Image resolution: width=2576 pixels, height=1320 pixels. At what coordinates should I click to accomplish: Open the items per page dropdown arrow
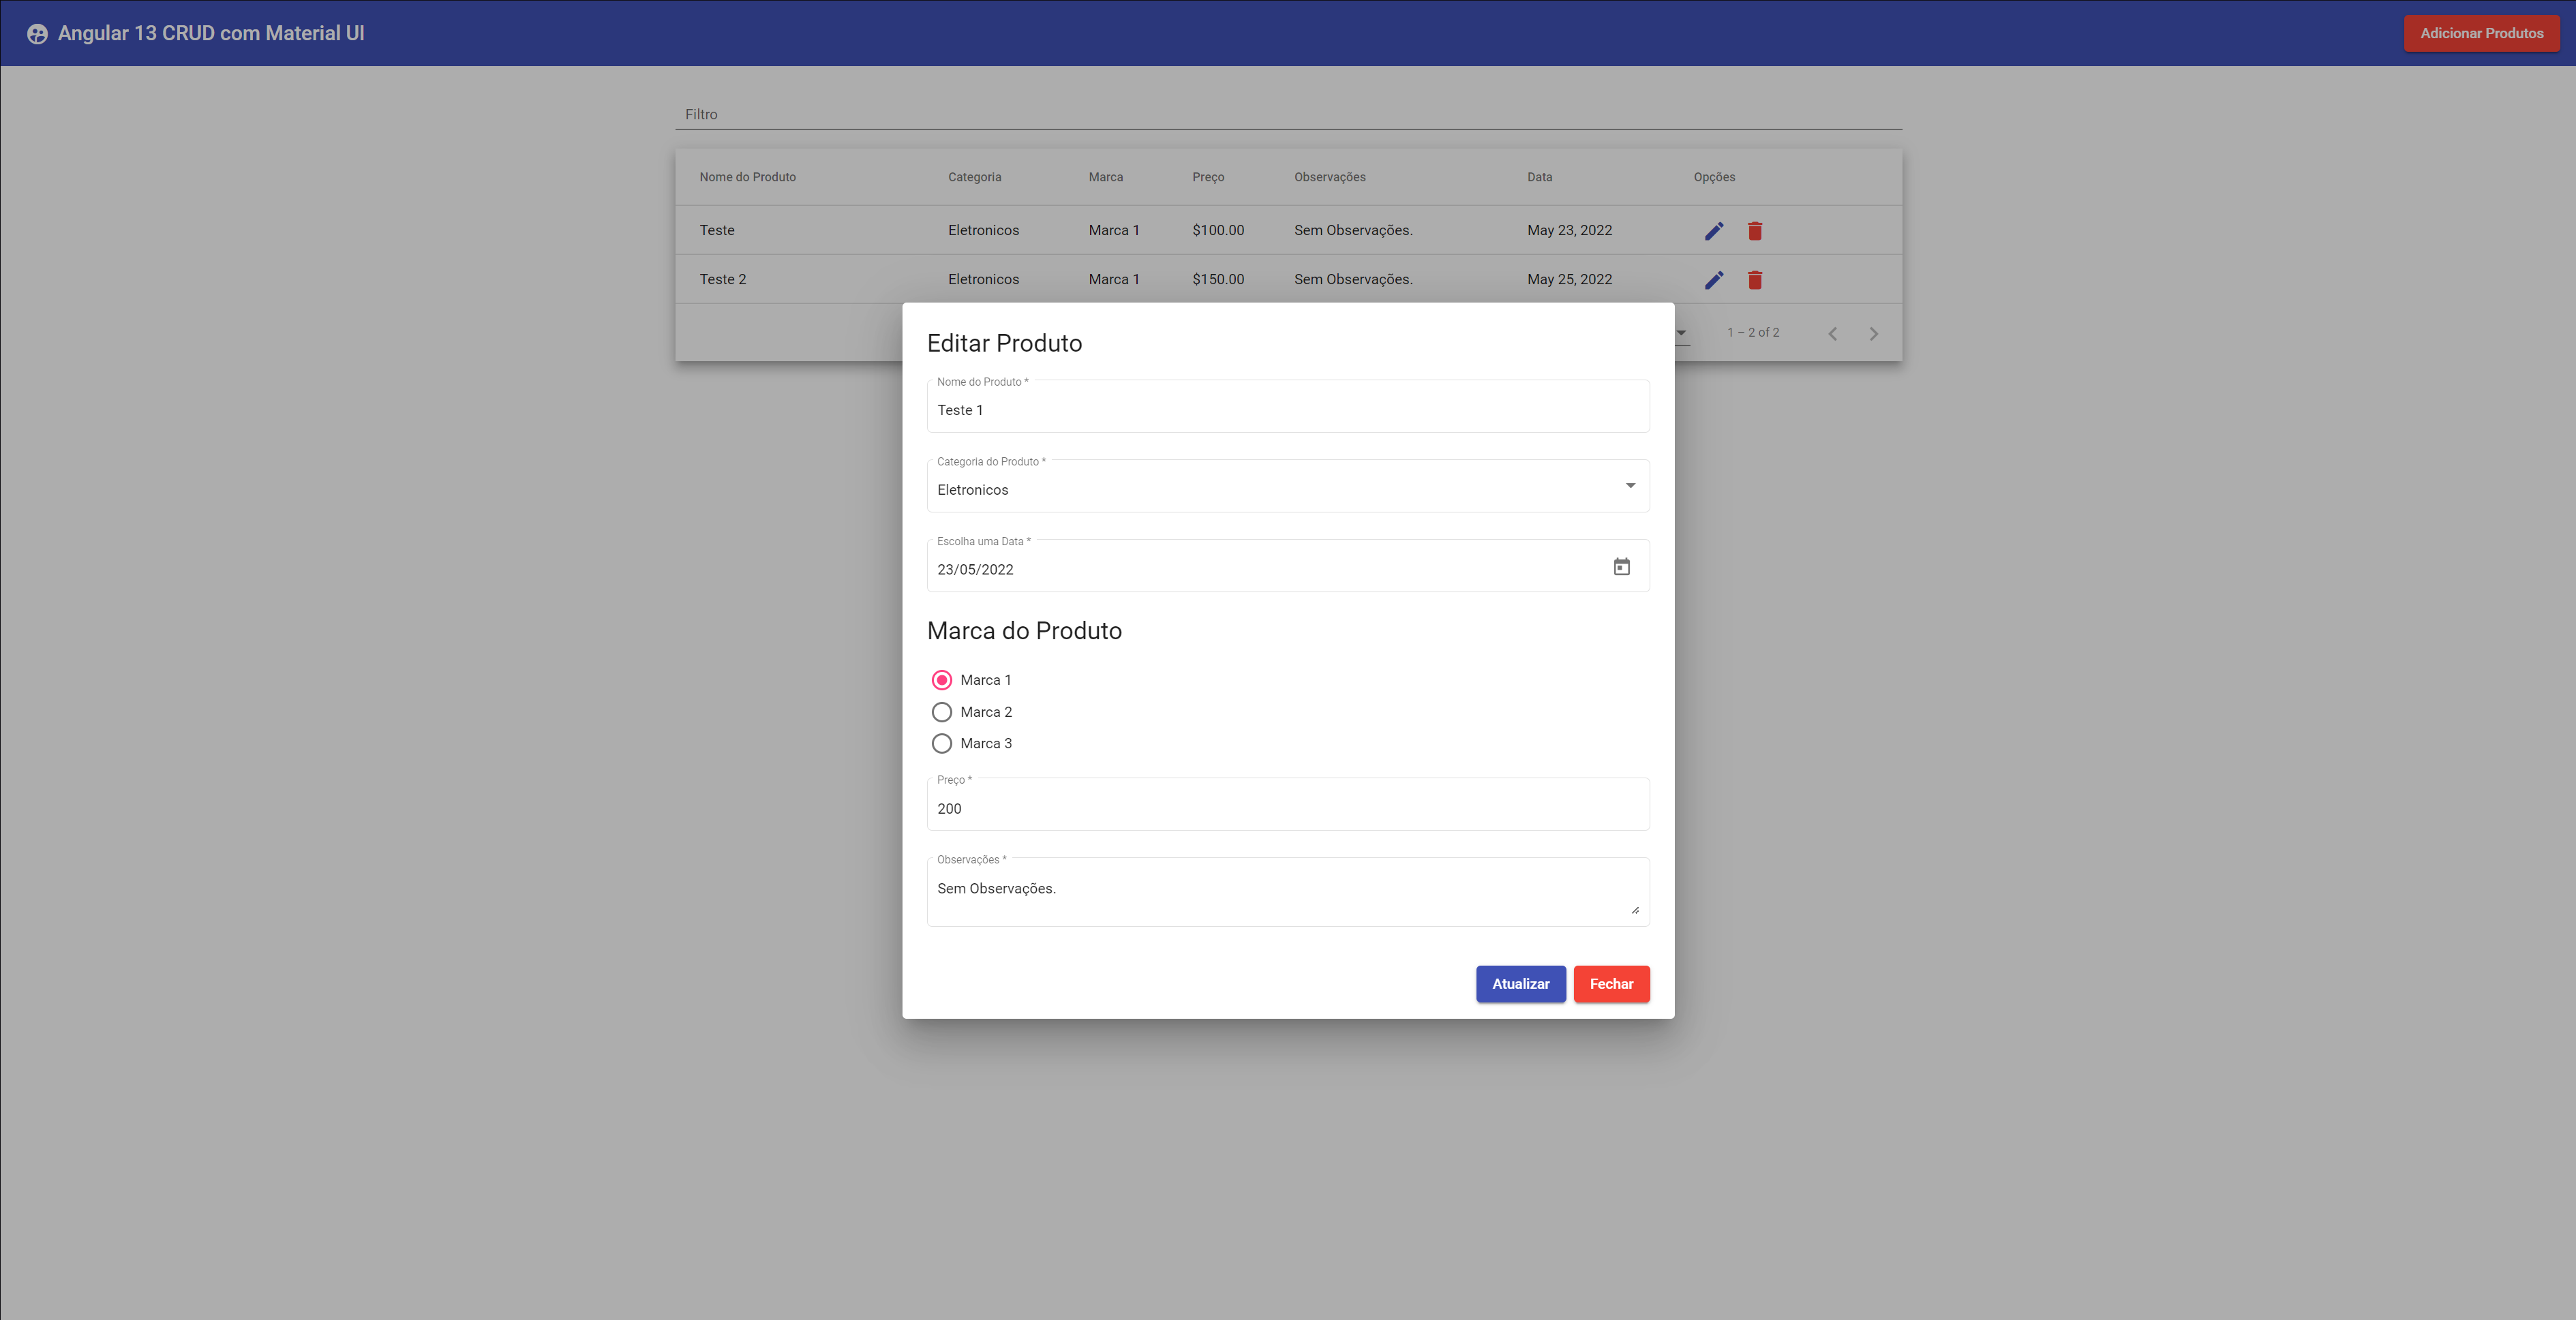1681,333
